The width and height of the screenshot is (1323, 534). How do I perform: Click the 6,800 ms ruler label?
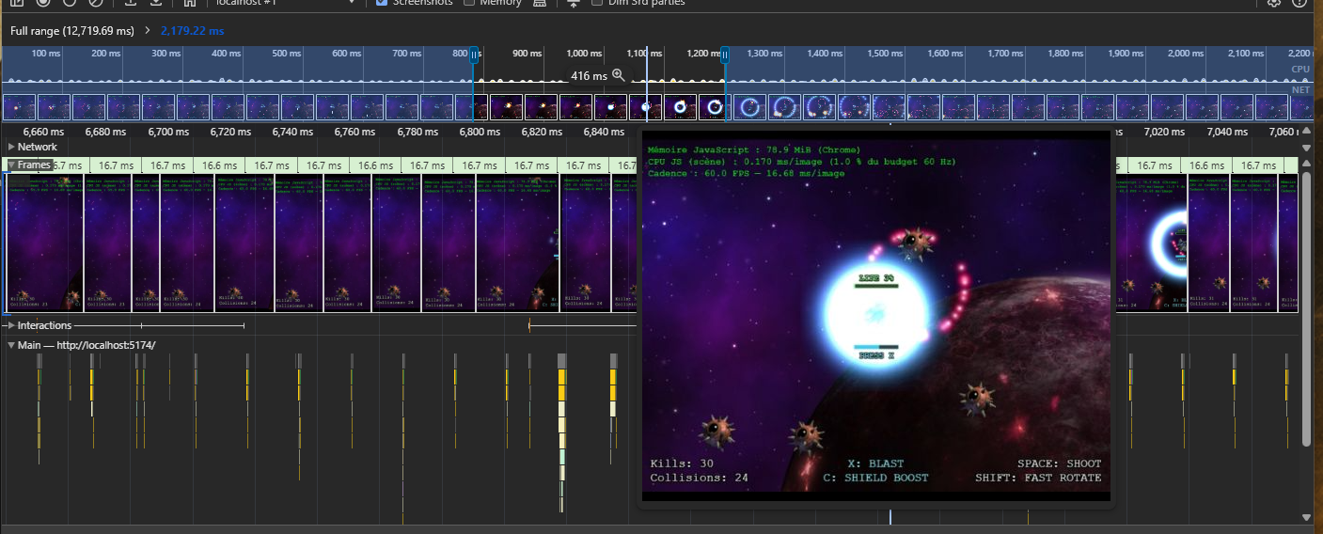480,133
